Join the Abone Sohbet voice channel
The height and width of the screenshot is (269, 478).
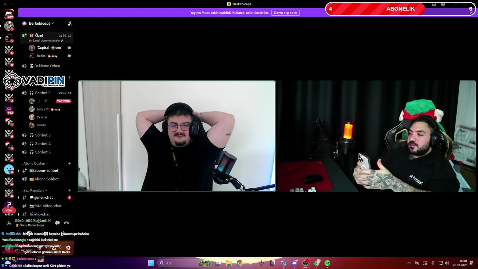[46, 179]
